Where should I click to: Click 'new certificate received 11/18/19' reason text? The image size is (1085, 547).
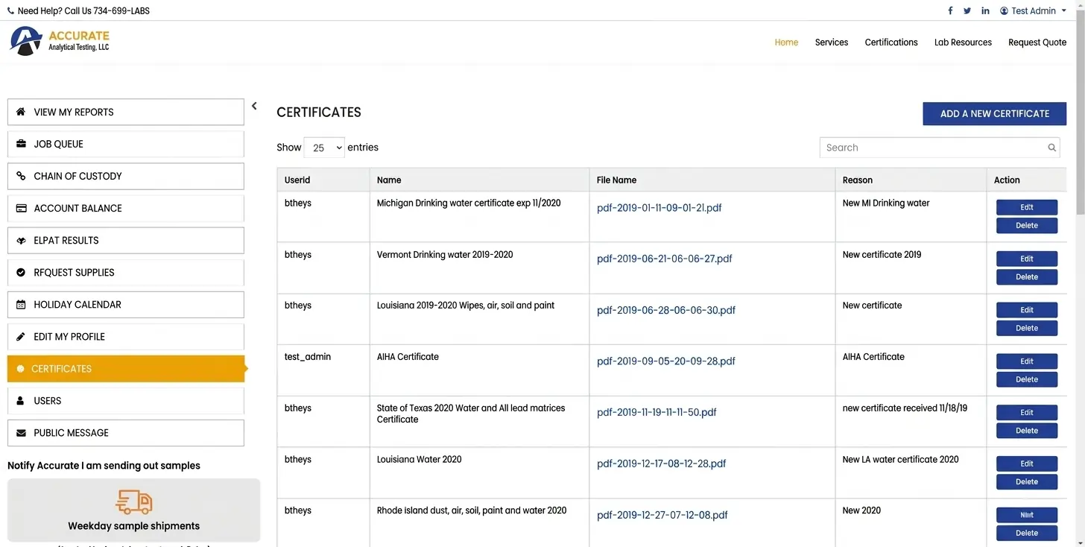905,408
